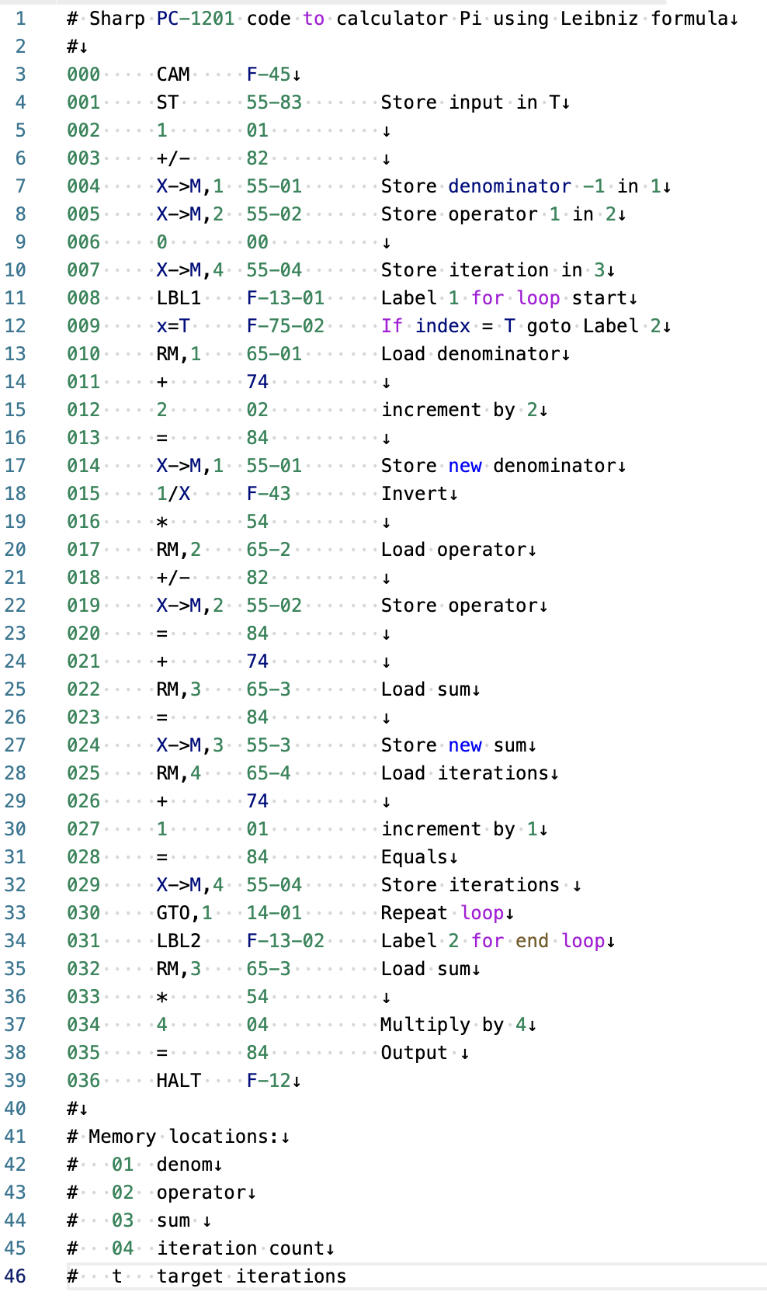Click step address '003'
767x1309 pixels.
click(x=83, y=158)
